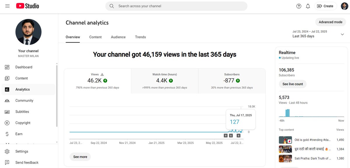Click the sidebar vertical scrollbar

coord(57,96)
